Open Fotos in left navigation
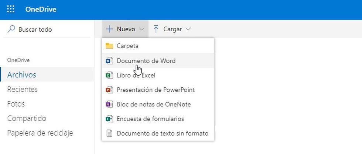Image resolution: width=362 pixels, height=154 pixels. tap(16, 104)
